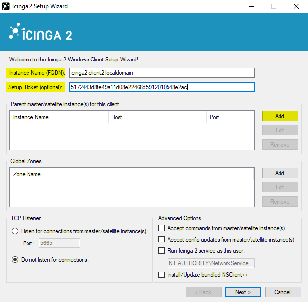
Task: Click the Instance Name column header
Action: (59, 117)
